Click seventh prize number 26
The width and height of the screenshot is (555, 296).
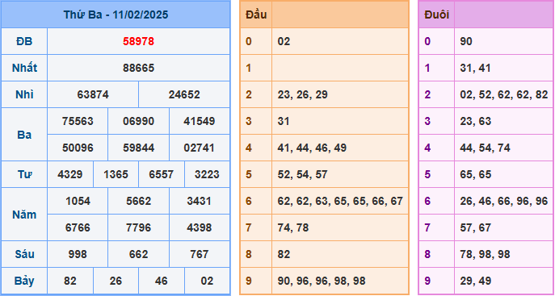pos(116,281)
